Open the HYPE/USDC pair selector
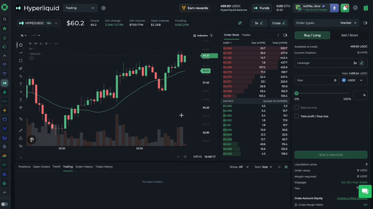This screenshot has width=373, height=209. click(x=39, y=23)
